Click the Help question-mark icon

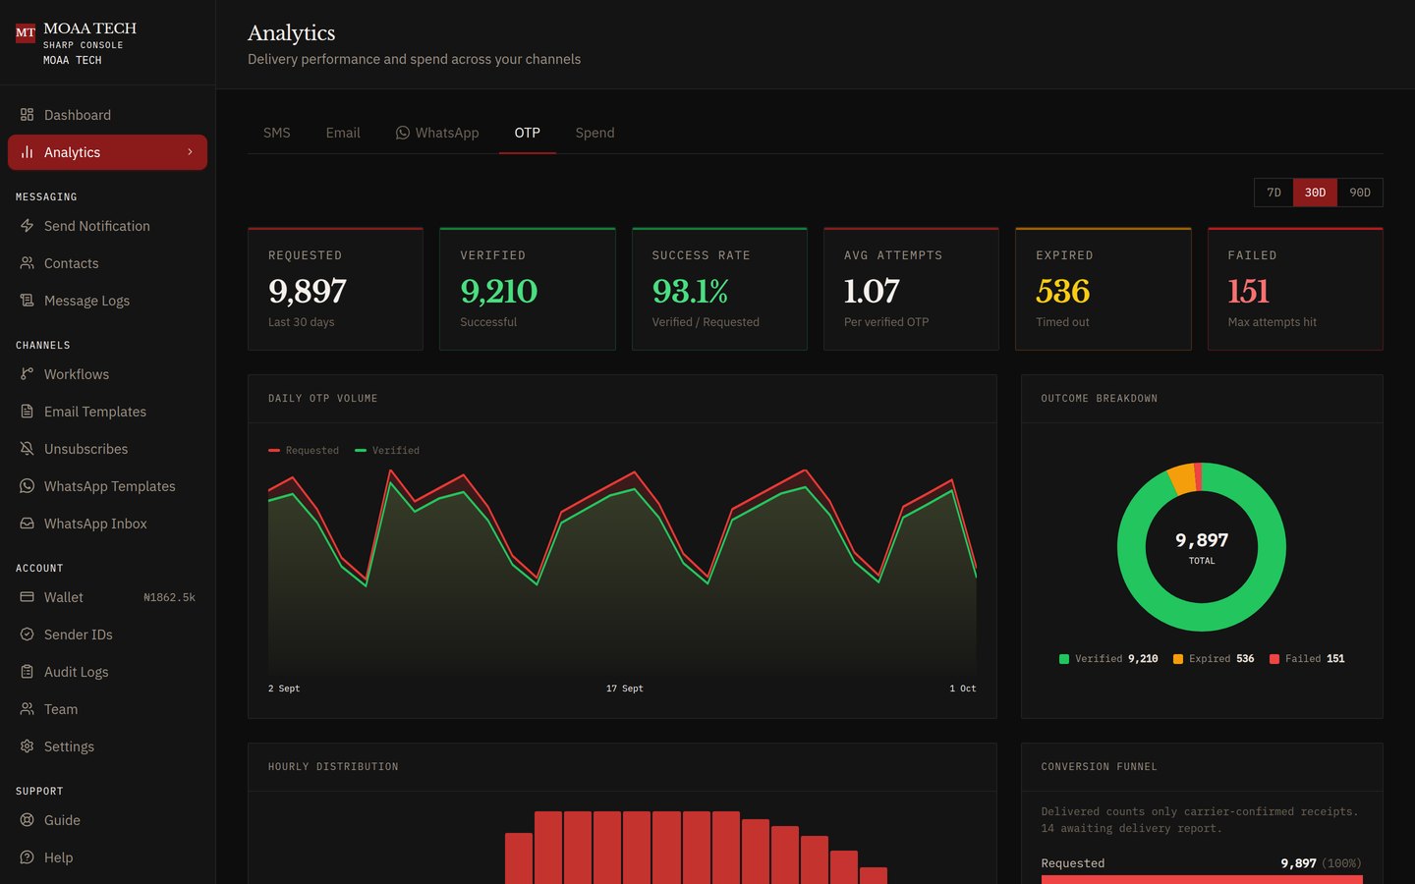point(27,857)
